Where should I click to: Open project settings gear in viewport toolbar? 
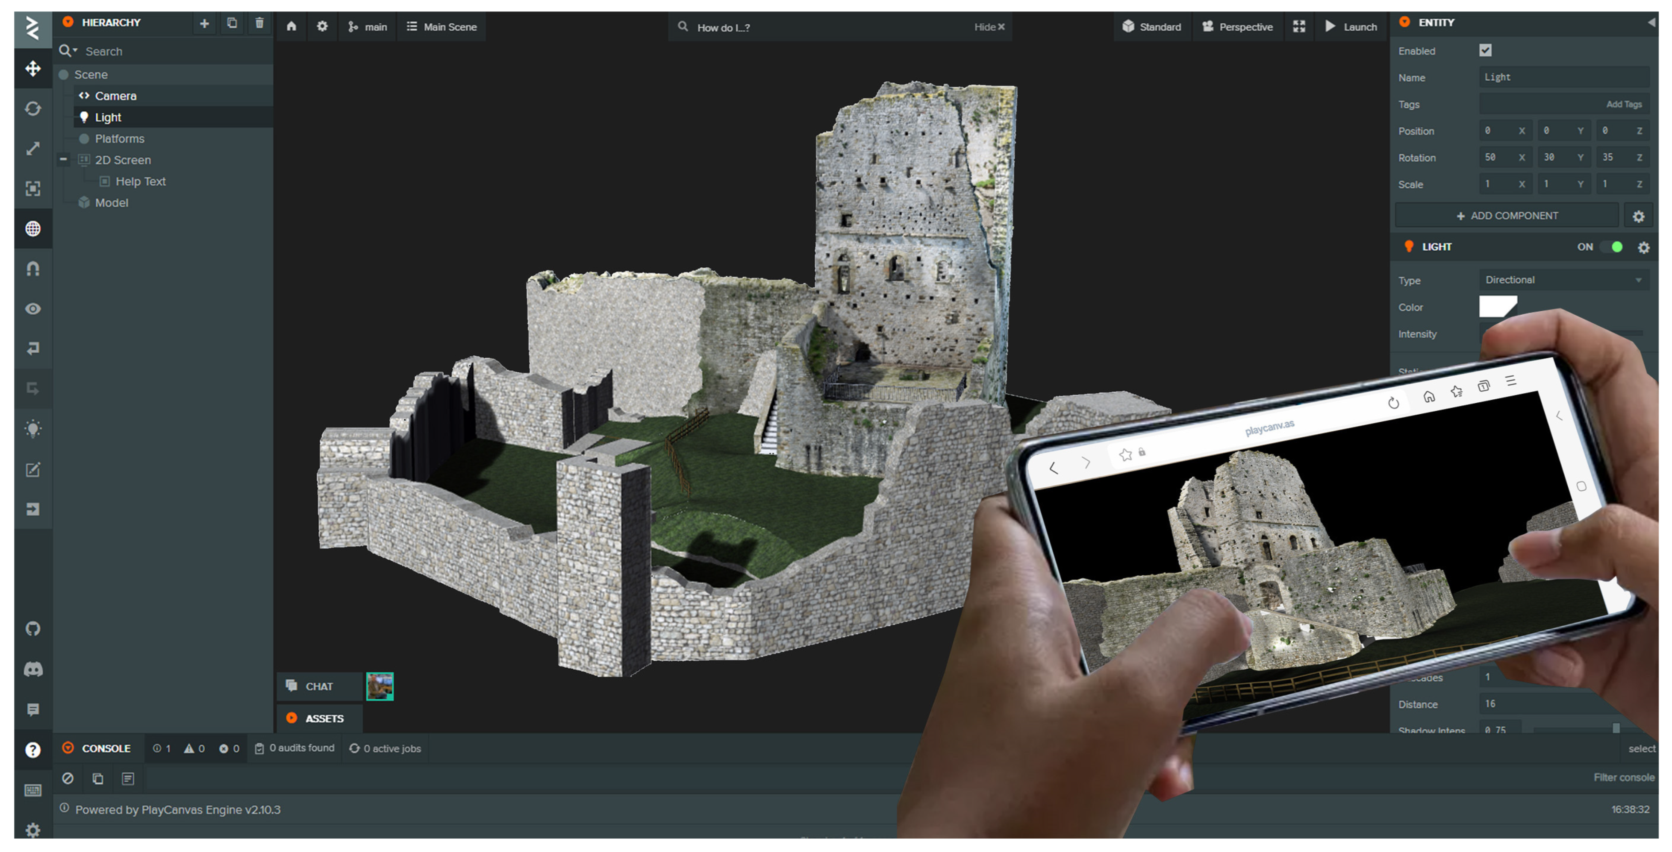point(322,26)
